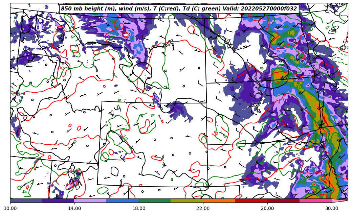The image size is (351, 214).
Task: Click the maroon 26–28 colorbar segment
Action: point(283,200)
